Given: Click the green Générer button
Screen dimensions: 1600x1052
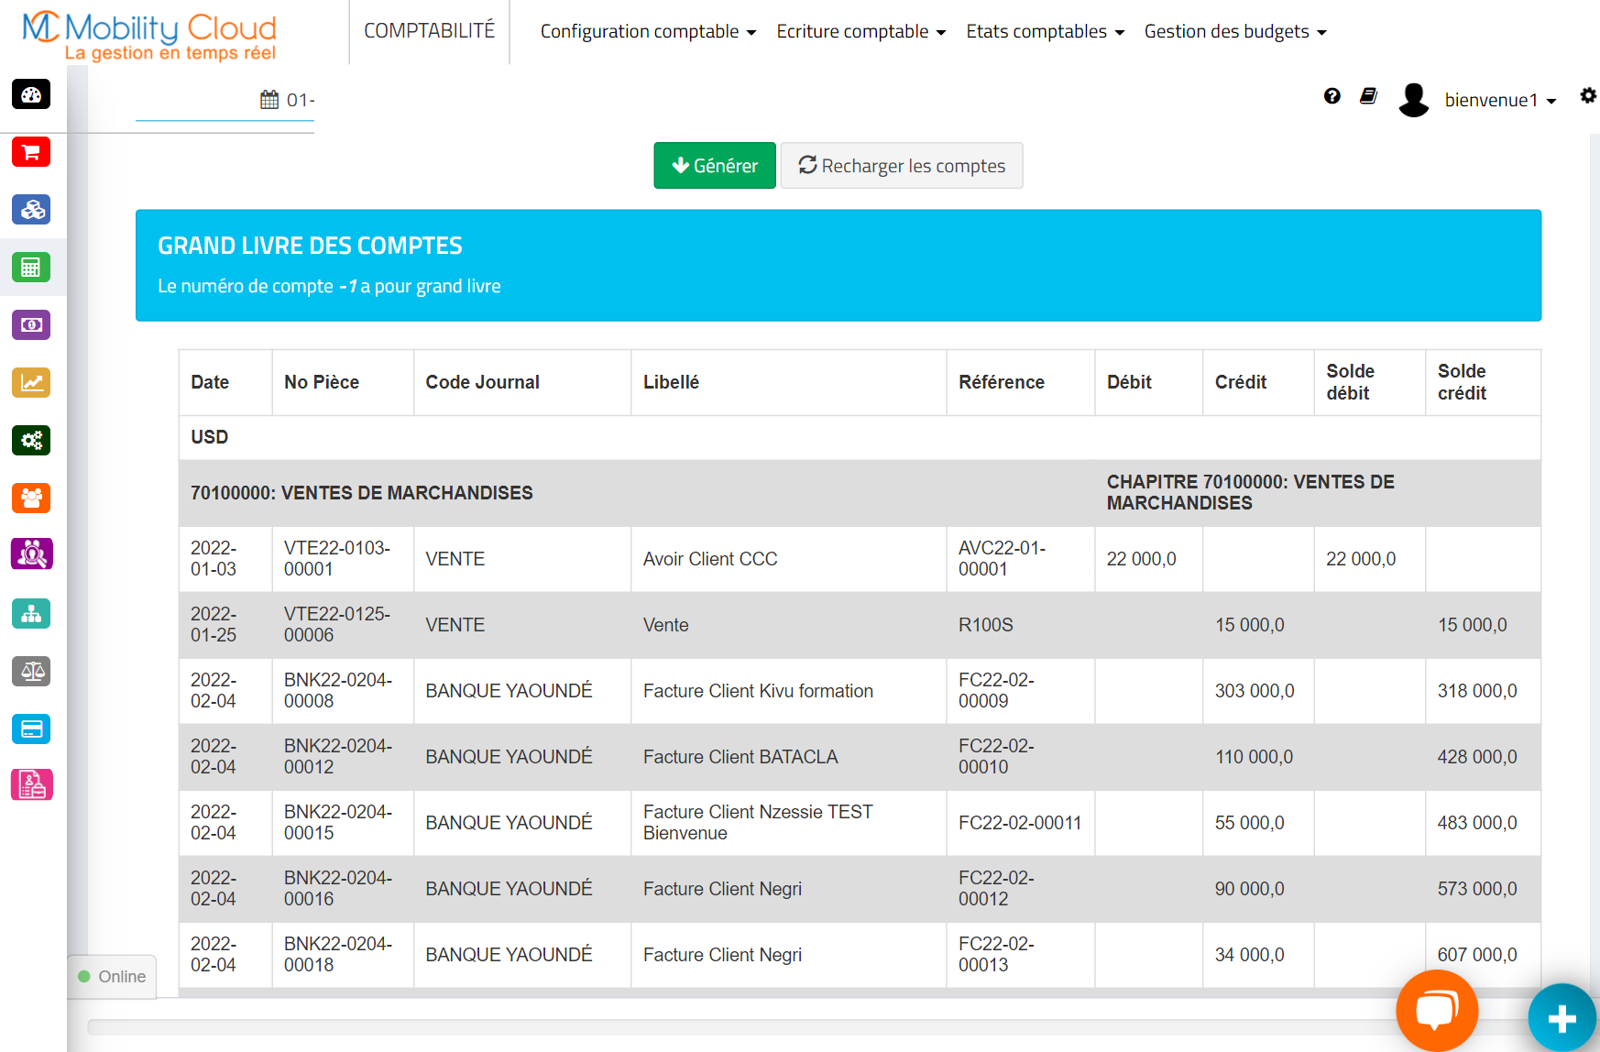Looking at the screenshot, I should tap(715, 166).
